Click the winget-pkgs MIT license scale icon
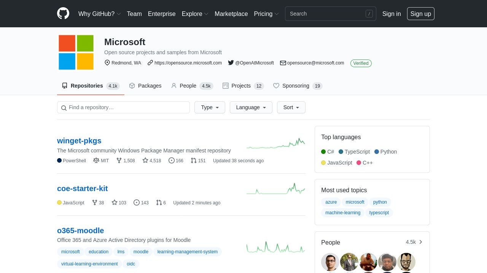This screenshot has width=487, height=273. click(x=96, y=160)
